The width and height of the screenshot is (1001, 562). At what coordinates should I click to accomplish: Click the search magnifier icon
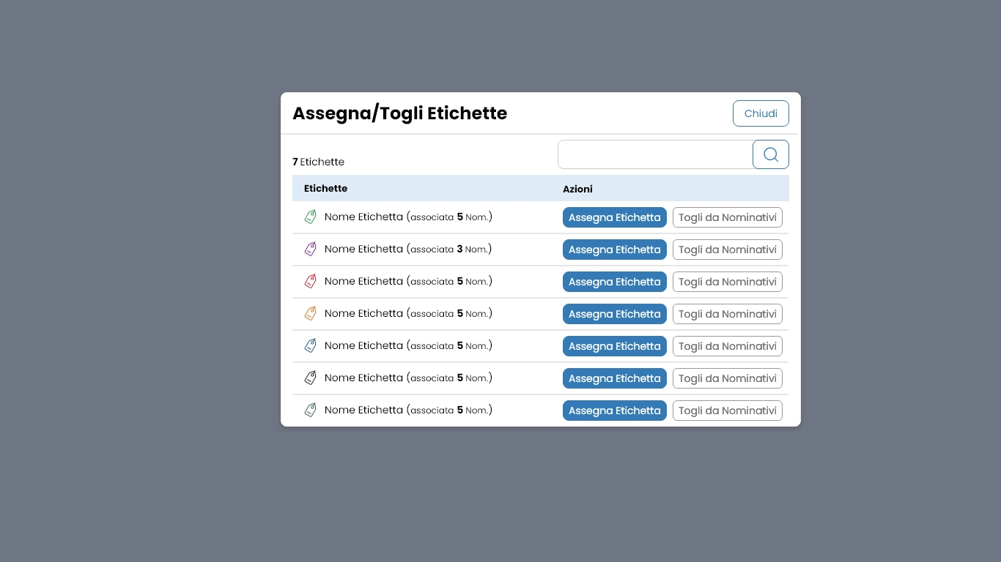[770, 154]
